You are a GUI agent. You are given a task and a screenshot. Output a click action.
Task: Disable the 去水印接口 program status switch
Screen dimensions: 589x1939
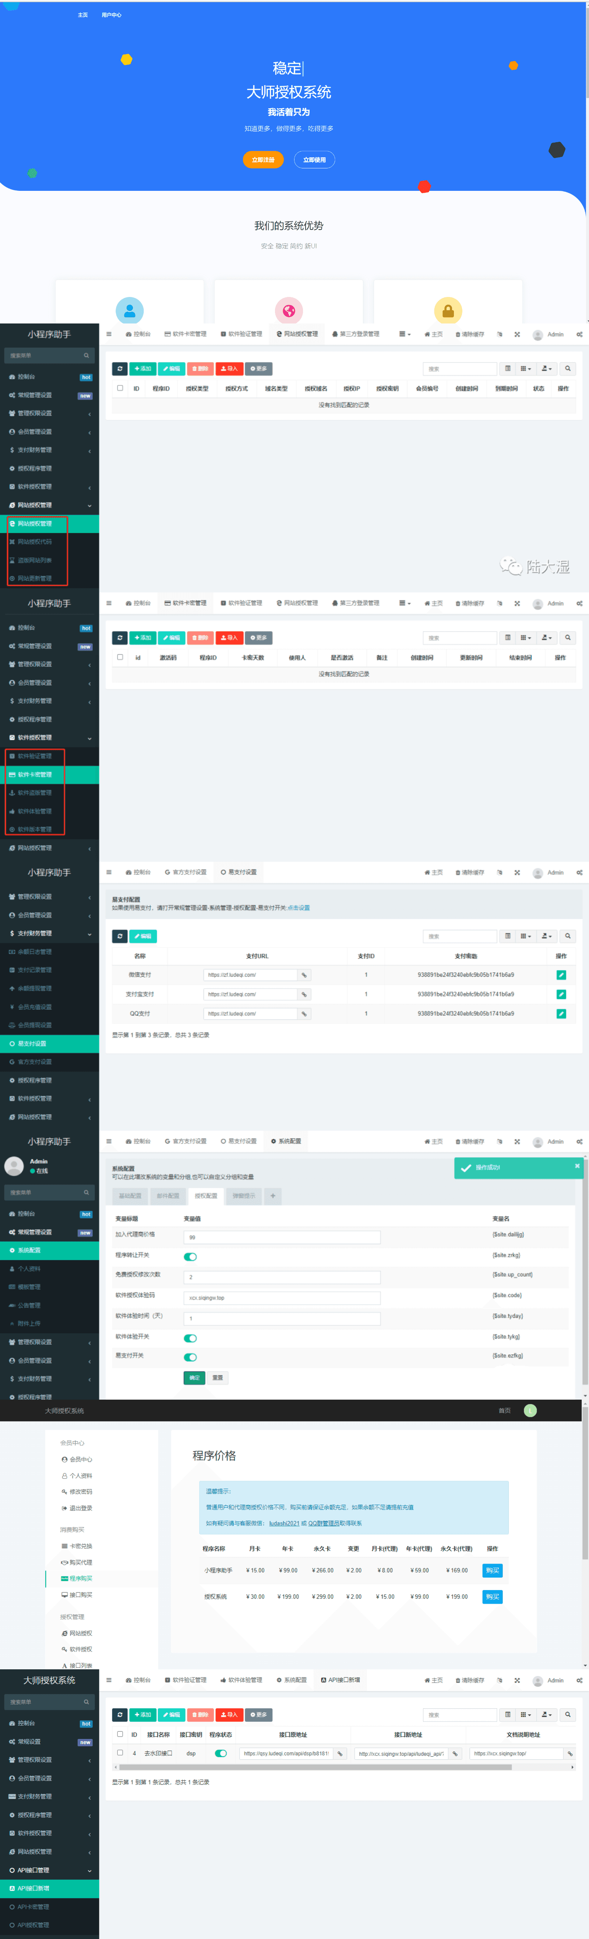[x=221, y=1753]
